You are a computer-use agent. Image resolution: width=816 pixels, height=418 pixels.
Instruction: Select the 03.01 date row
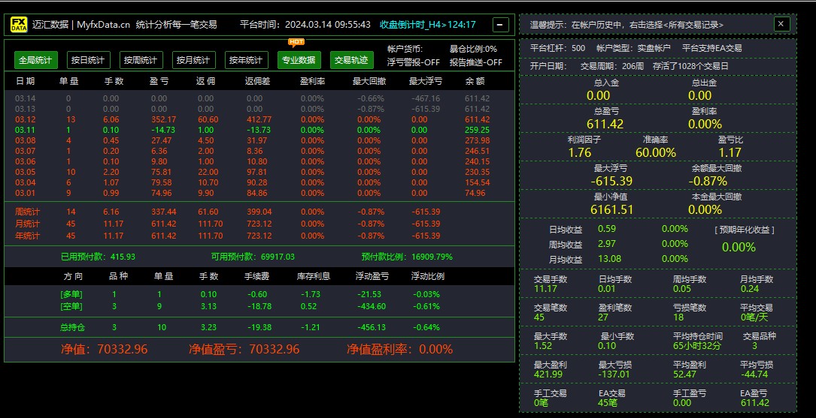tap(259, 193)
